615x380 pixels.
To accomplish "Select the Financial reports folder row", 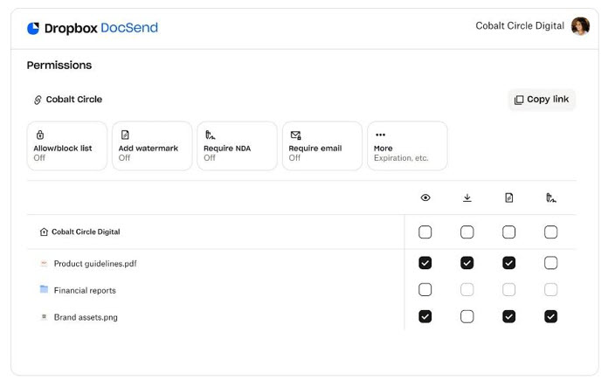I will click(x=84, y=290).
